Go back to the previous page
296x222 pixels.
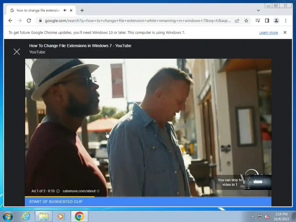pyautogui.click(x=10, y=21)
